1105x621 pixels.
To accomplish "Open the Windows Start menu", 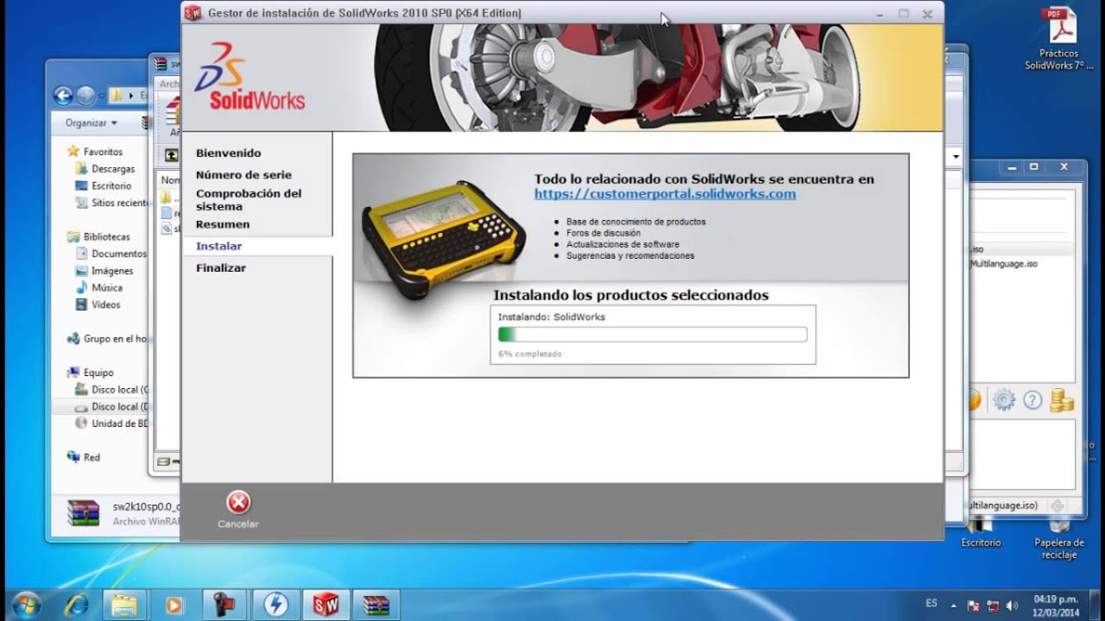I will (x=28, y=604).
